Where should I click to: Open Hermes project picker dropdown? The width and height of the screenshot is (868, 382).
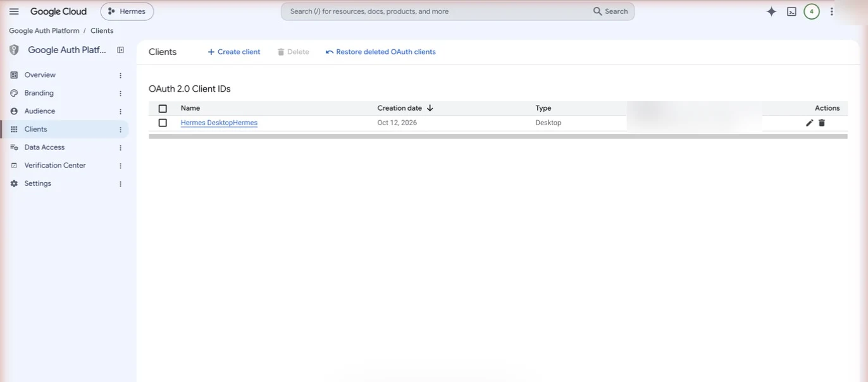coord(127,11)
